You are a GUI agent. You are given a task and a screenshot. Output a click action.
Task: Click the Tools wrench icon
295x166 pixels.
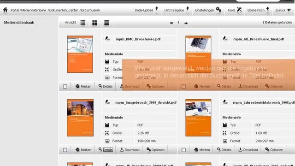point(239,9)
